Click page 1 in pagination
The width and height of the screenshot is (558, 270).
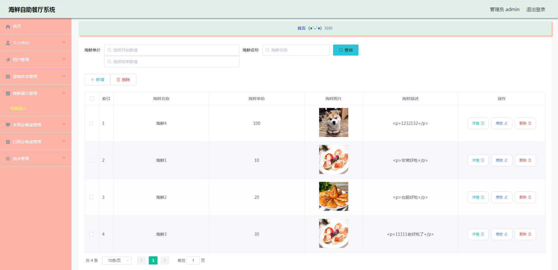click(153, 260)
